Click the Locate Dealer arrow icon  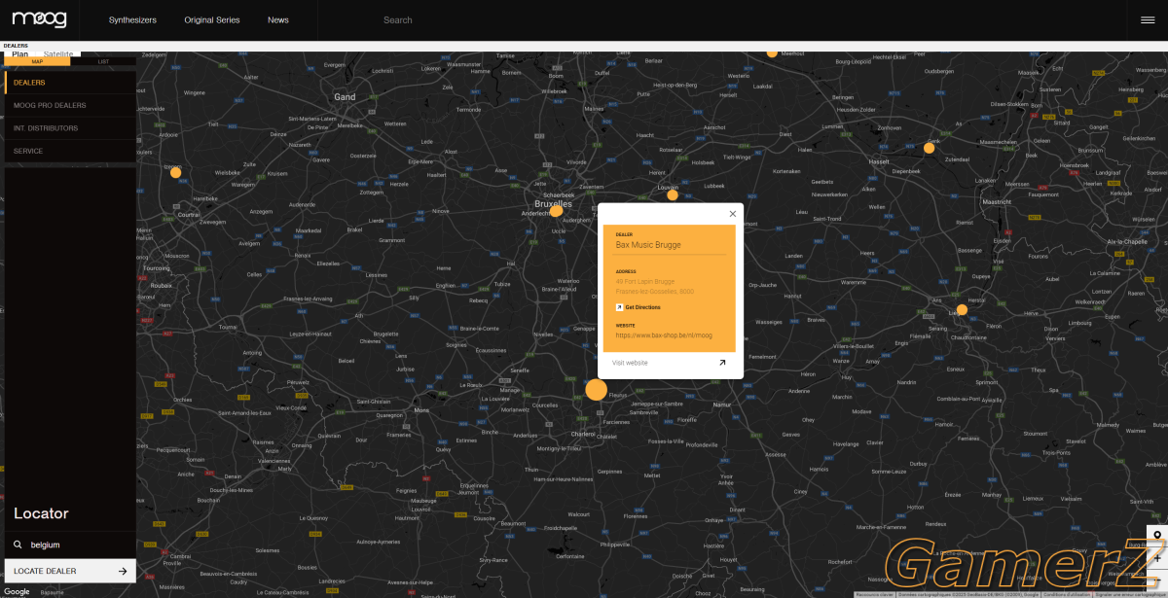tap(123, 571)
